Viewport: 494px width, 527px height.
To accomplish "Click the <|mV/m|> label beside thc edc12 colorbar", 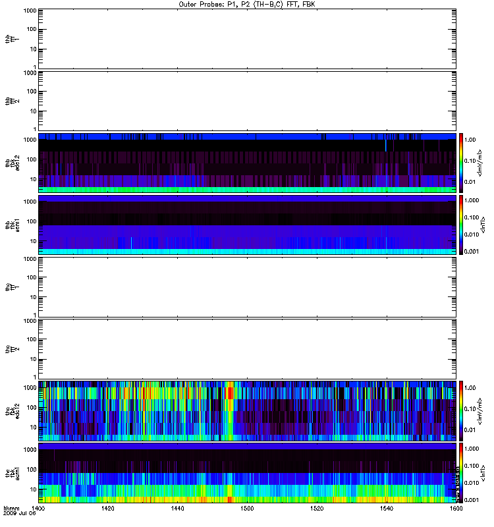I will (480, 411).
